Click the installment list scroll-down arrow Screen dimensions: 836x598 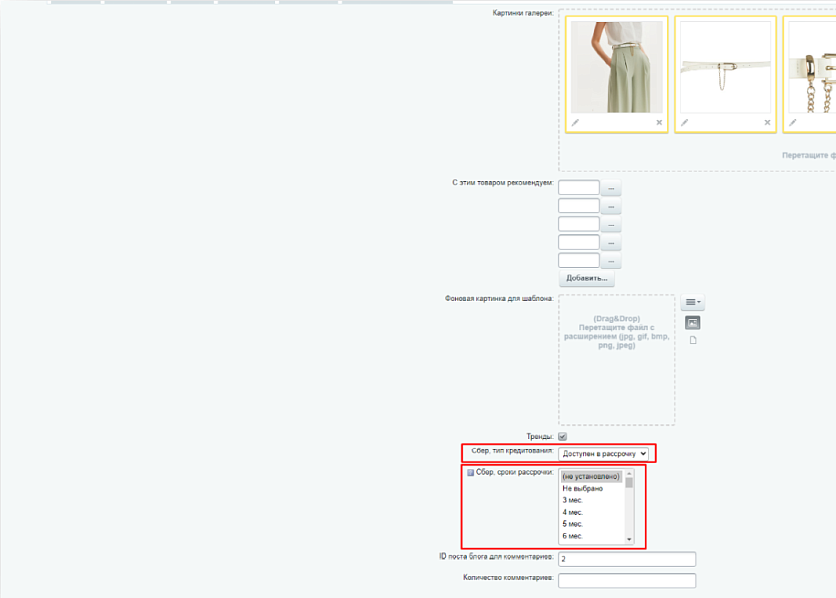(x=629, y=540)
